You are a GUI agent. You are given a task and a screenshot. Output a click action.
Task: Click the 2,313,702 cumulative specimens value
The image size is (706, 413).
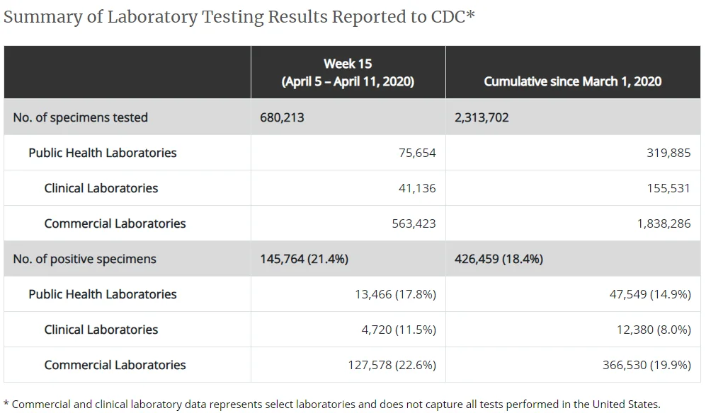click(482, 117)
